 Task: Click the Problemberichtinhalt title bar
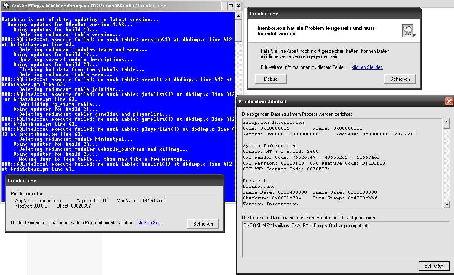(x=333, y=101)
